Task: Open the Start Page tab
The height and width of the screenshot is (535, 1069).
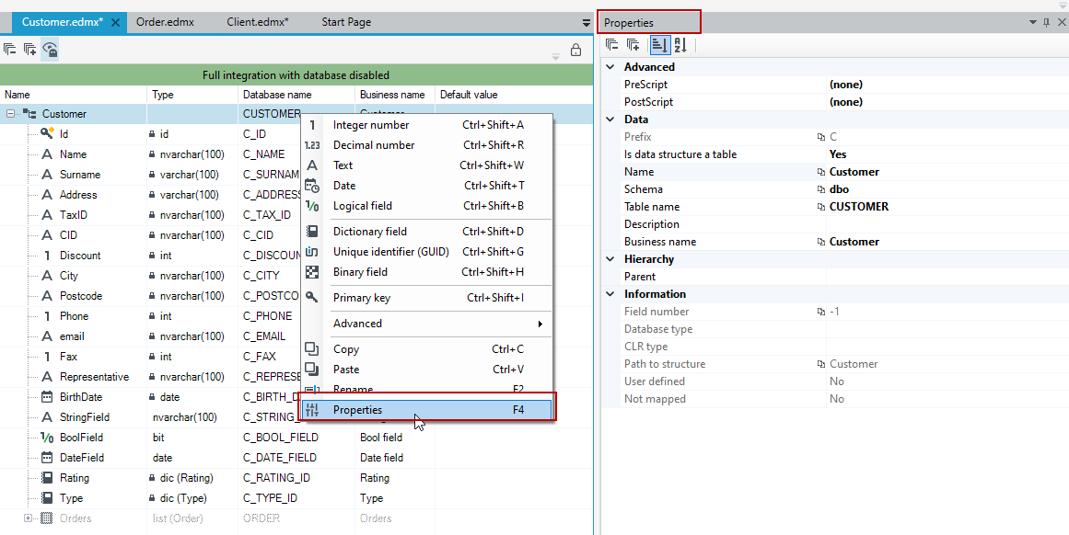Action: pos(346,22)
